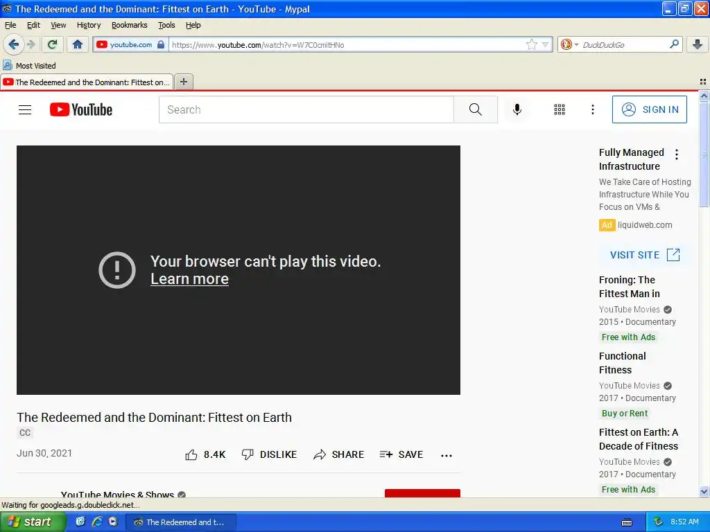The image size is (710, 532).
Task: Open the YouTube hamburger guide menu
Action: [25, 109]
